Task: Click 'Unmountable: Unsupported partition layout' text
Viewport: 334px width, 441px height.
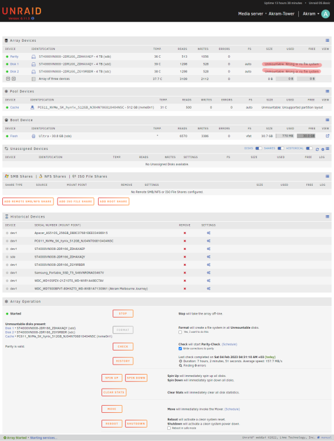Action: click(292, 108)
